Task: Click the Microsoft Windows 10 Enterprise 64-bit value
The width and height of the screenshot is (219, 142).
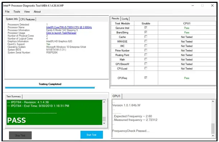Action: tap(66, 47)
